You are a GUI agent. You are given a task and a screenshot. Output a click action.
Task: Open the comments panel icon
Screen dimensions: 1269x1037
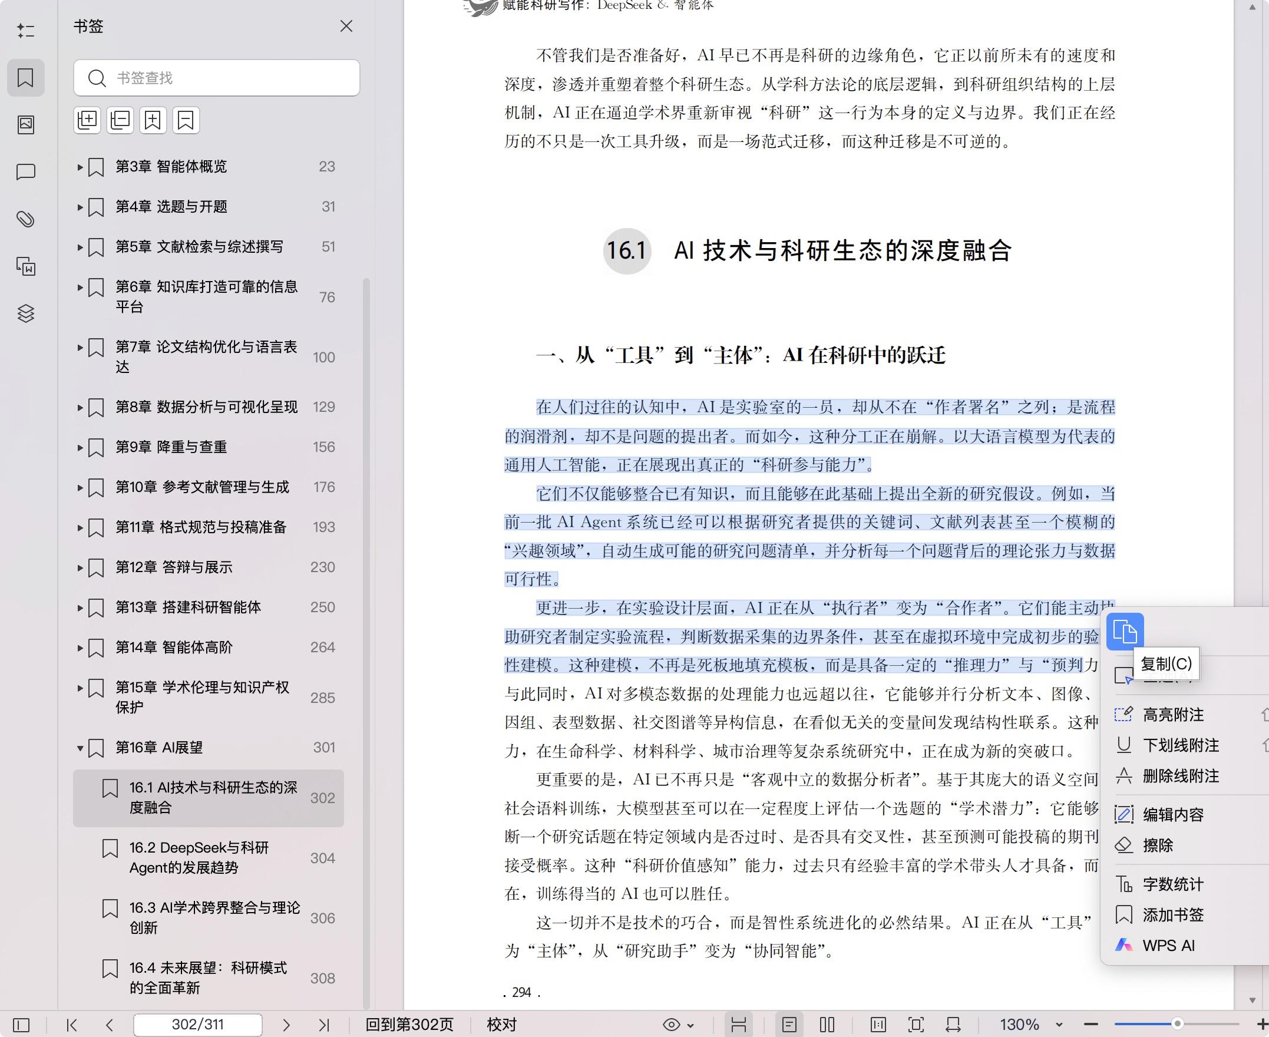(26, 172)
